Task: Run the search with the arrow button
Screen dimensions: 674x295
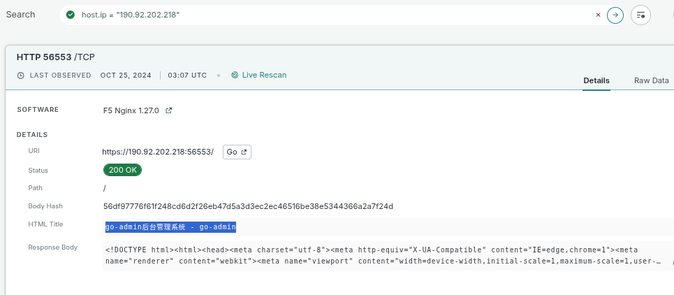Action: 615,15
